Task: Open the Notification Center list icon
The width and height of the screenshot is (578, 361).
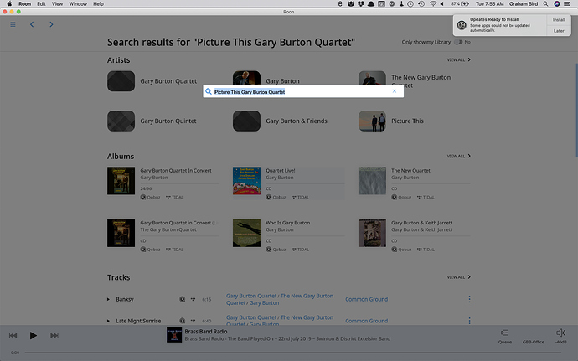Action: [x=567, y=3]
